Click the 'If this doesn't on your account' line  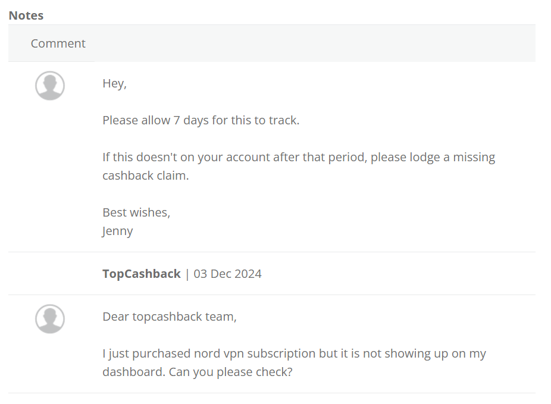(x=299, y=158)
